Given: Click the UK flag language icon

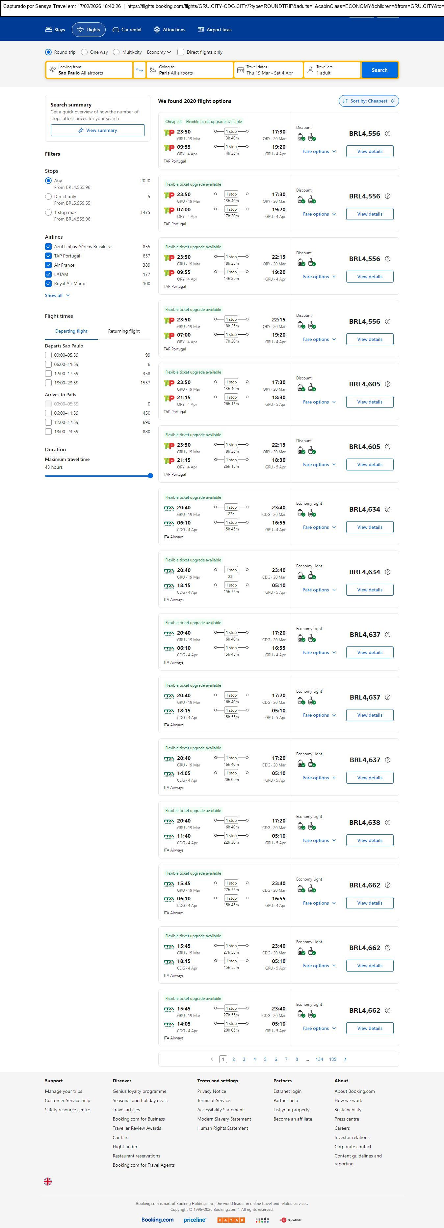Looking at the screenshot, I should pos(48,1181).
